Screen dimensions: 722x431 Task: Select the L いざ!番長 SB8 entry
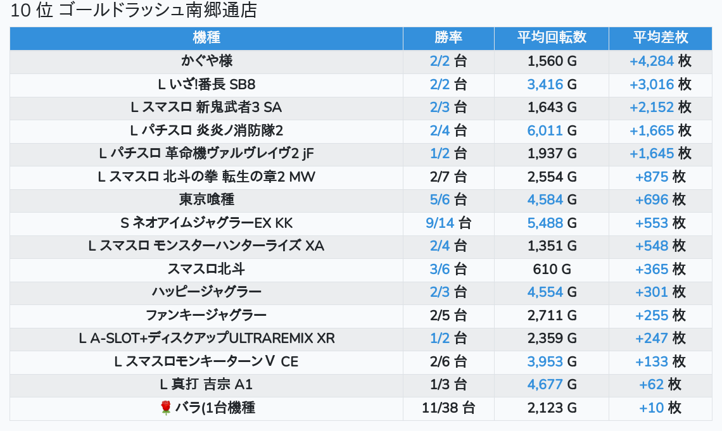pyautogui.click(x=206, y=85)
